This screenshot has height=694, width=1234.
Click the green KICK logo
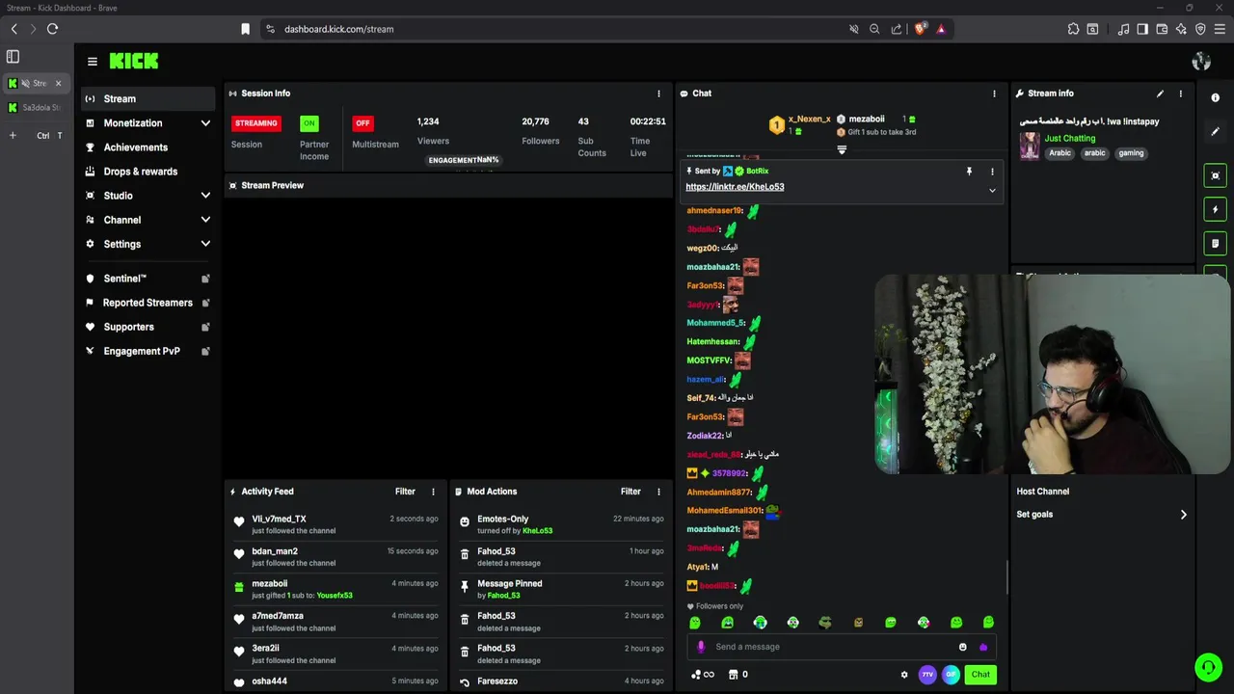pos(134,61)
